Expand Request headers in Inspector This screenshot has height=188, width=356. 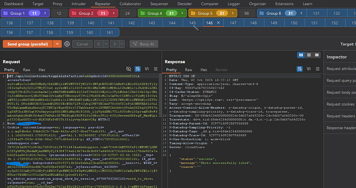(341, 116)
